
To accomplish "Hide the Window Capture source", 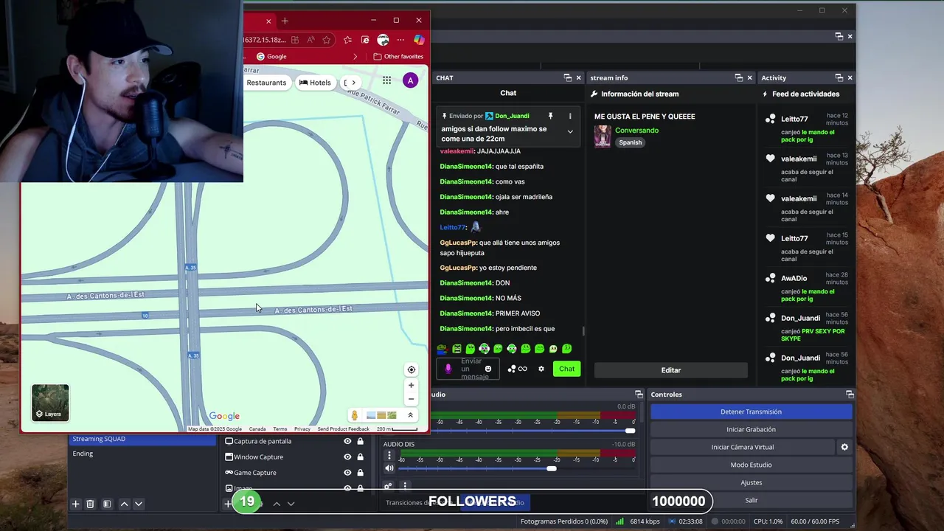I will click(x=347, y=457).
